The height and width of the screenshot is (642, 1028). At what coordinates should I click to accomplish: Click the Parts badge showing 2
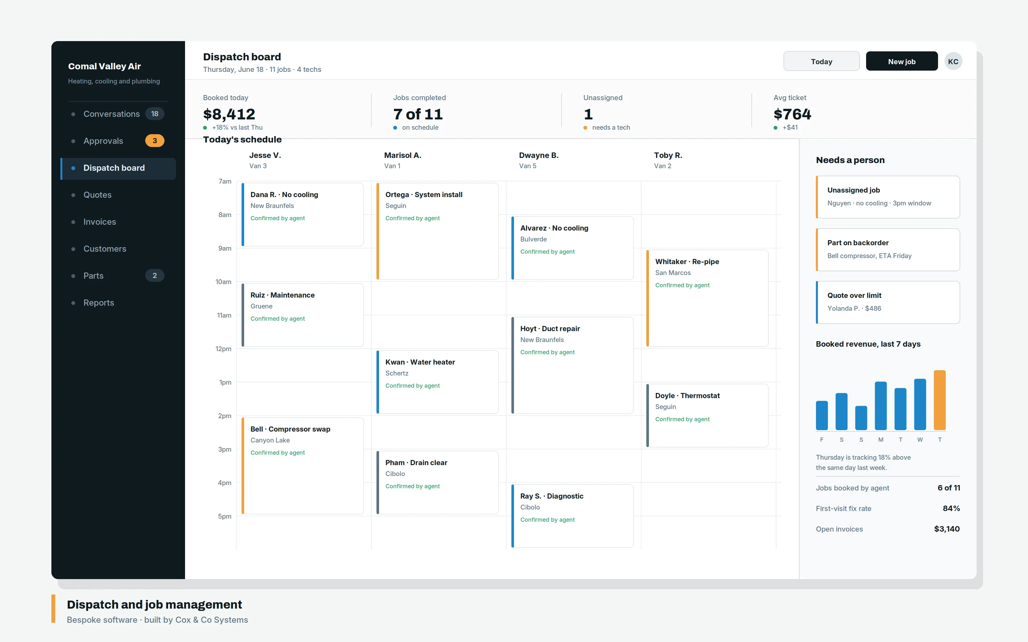click(155, 275)
